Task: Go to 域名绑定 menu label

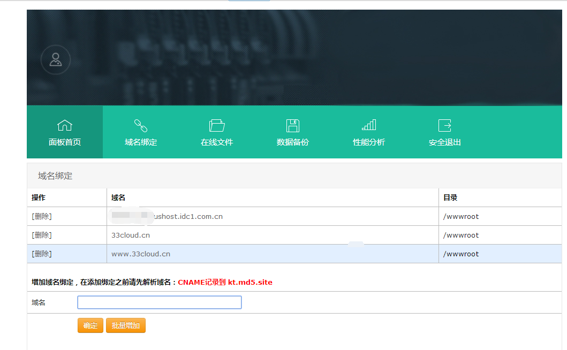Action: tap(141, 142)
